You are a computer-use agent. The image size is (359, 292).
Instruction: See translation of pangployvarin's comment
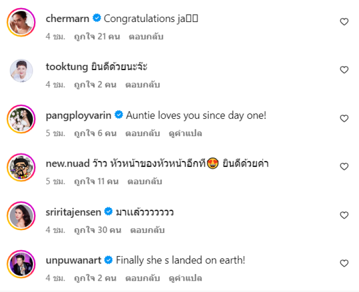click(x=186, y=133)
